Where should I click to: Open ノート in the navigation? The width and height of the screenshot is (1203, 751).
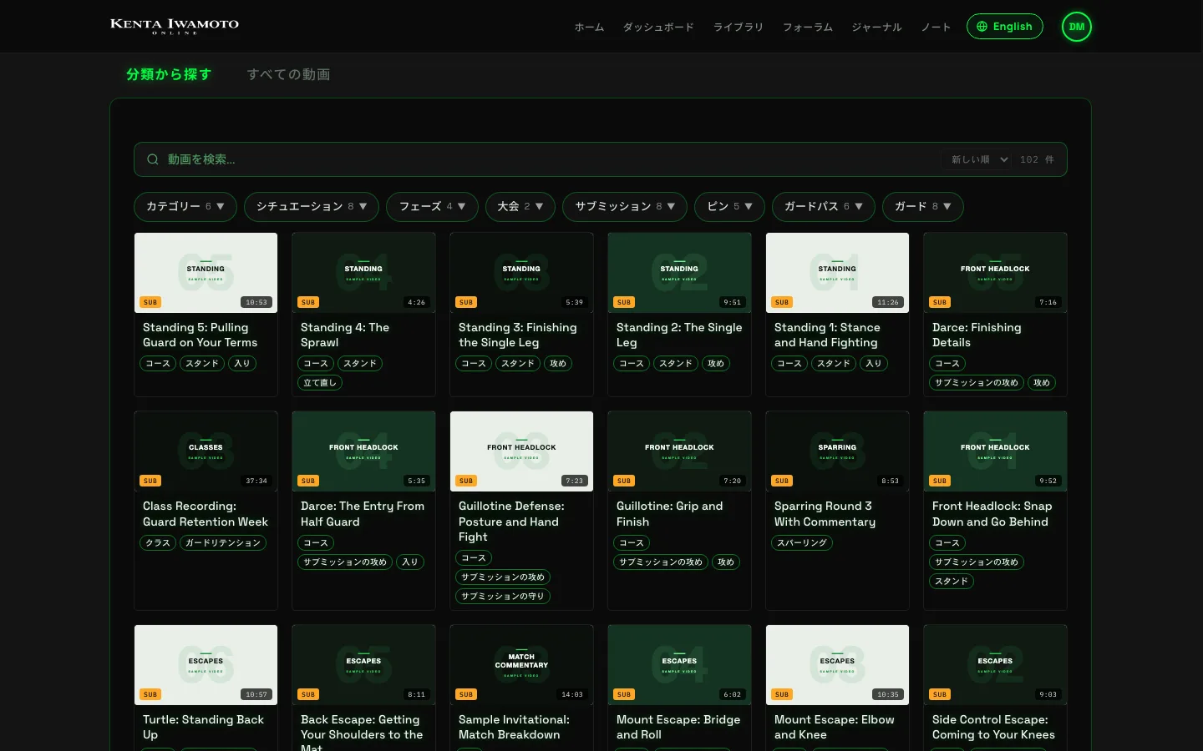tap(936, 27)
